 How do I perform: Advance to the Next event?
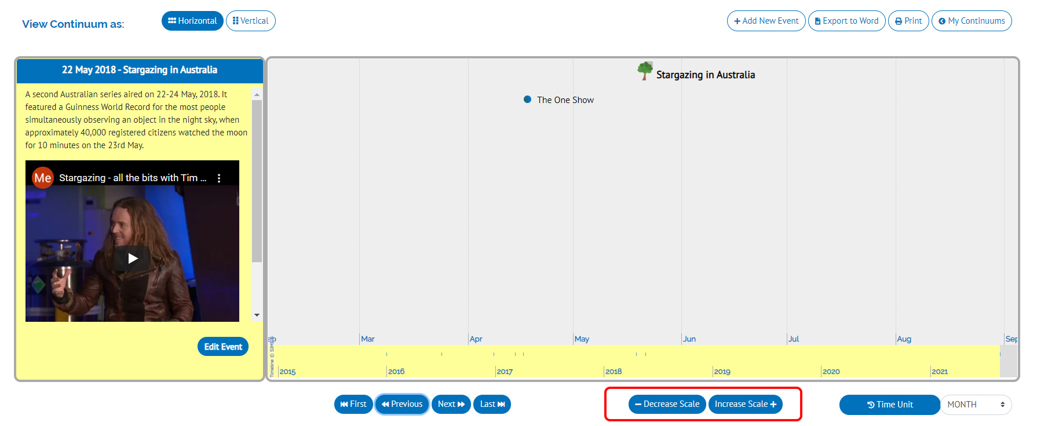click(451, 404)
